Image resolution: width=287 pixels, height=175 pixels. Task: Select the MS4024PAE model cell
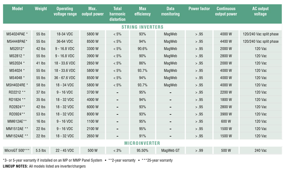(17, 34)
